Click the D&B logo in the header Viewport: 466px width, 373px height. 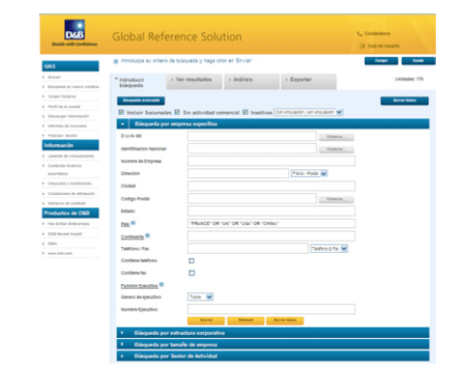click(x=75, y=29)
